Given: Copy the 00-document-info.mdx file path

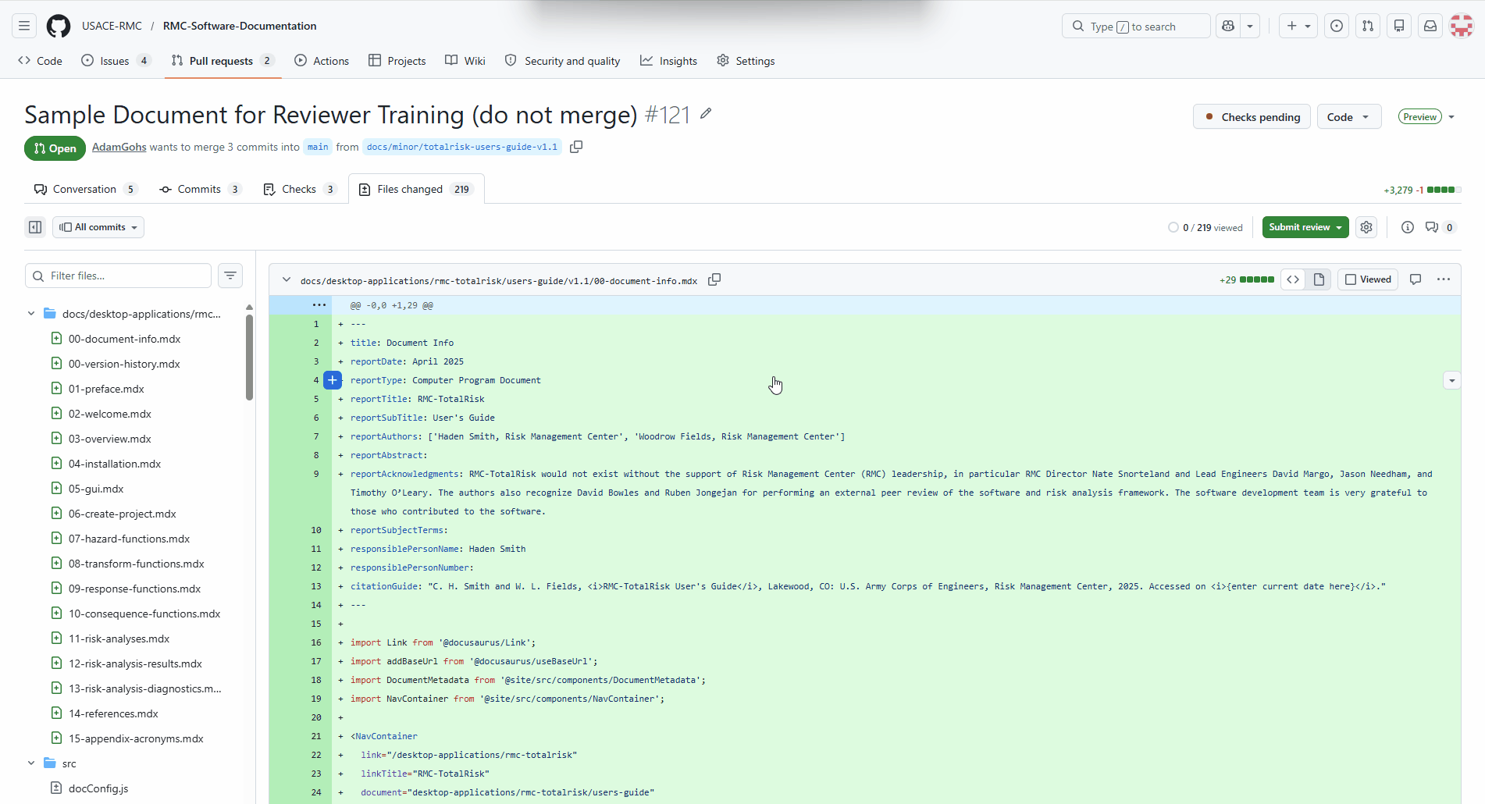Looking at the screenshot, I should [714, 279].
